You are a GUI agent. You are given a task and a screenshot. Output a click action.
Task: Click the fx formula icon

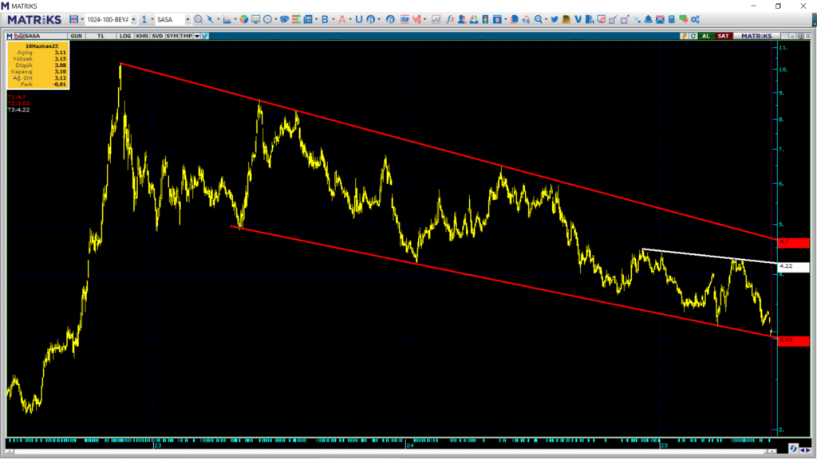point(451,19)
